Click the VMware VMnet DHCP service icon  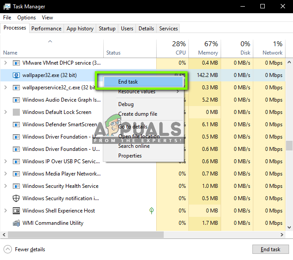pyautogui.click(x=16, y=63)
